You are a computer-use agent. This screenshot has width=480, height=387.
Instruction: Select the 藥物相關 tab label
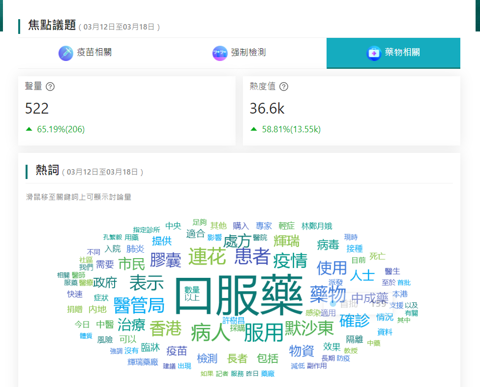pyautogui.click(x=402, y=53)
